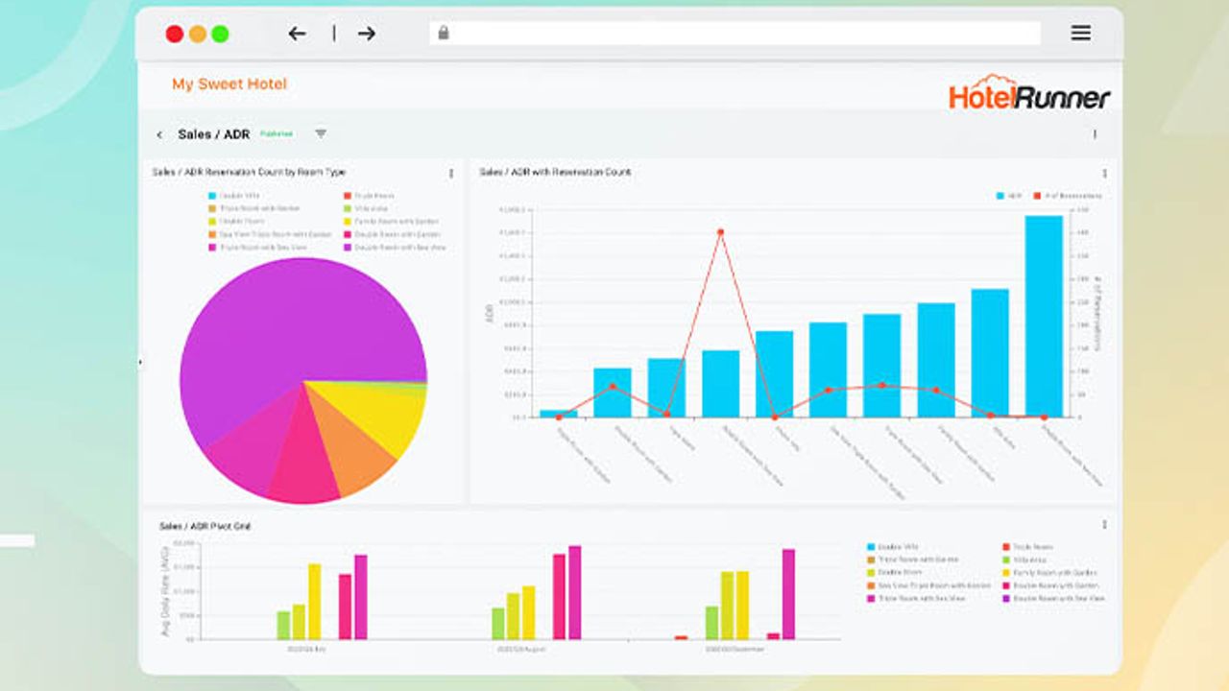1229x691 pixels.
Task: Open the filter icon beside Sales / ADR
Action: tap(321, 134)
